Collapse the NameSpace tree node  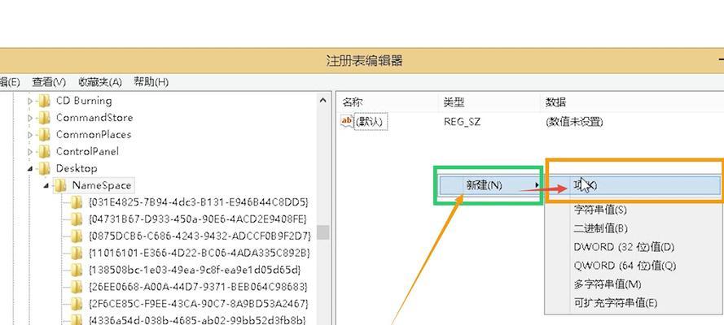point(46,185)
